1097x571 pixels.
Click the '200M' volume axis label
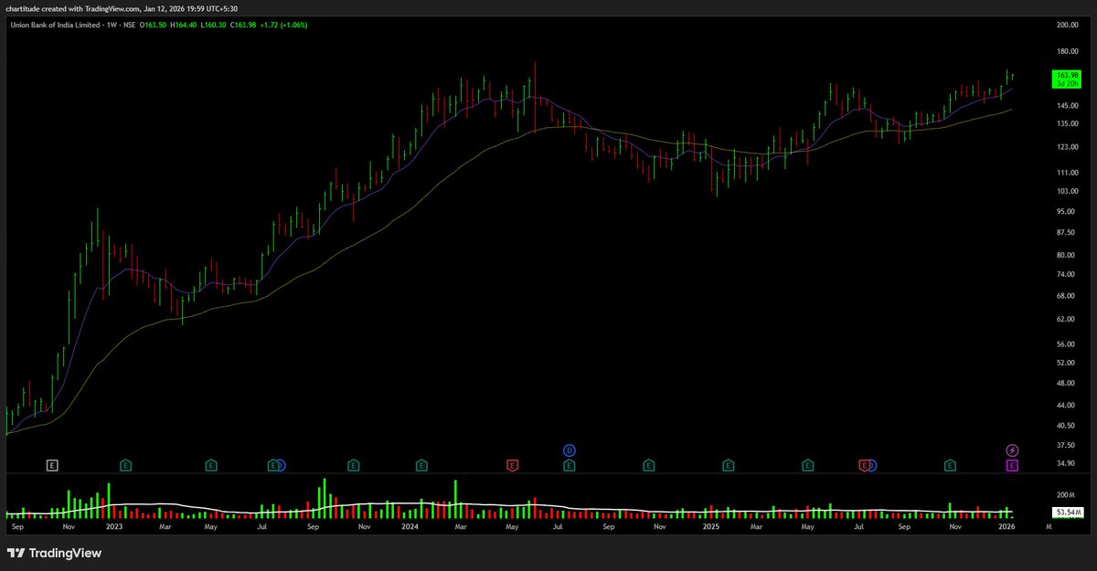1066,494
